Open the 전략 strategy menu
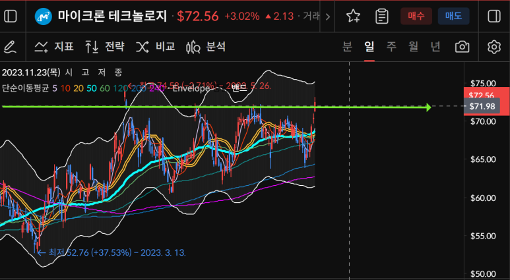 click(x=105, y=47)
